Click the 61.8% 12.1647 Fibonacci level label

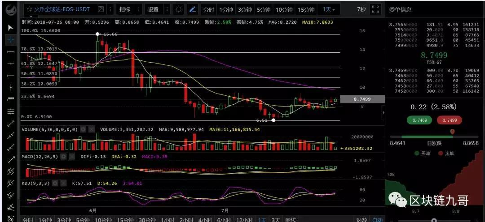click(x=39, y=63)
